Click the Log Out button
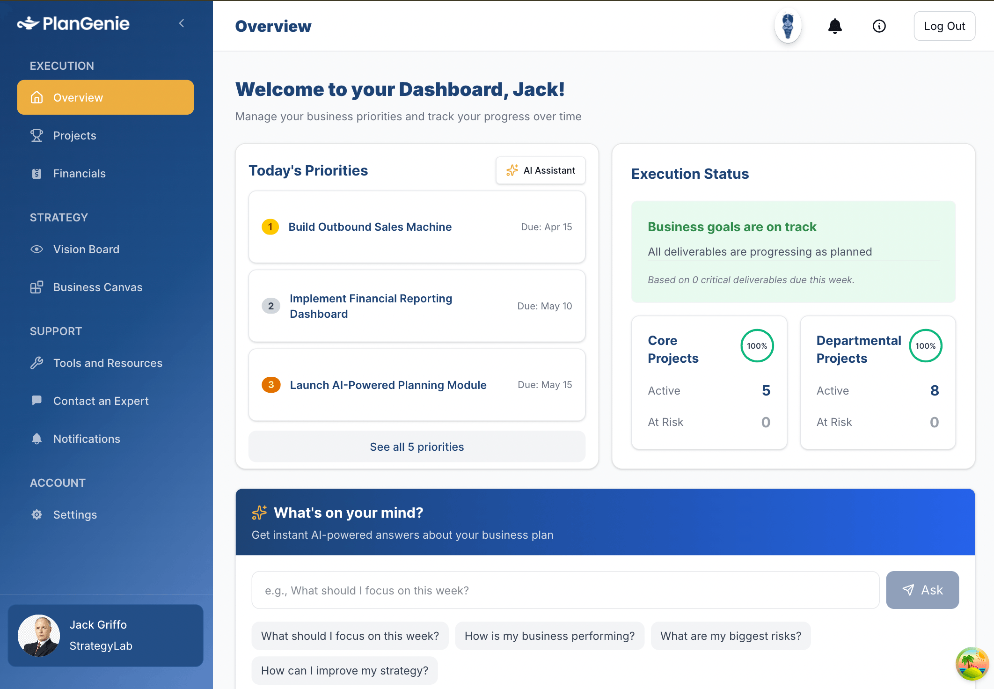 point(944,26)
